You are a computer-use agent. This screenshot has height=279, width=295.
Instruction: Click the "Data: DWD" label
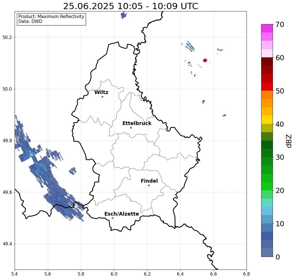(30, 22)
